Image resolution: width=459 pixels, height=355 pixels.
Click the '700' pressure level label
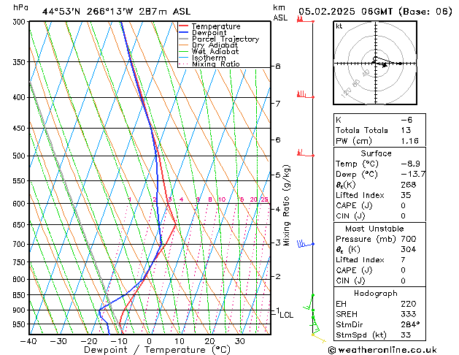pyautogui.click(x=20, y=244)
